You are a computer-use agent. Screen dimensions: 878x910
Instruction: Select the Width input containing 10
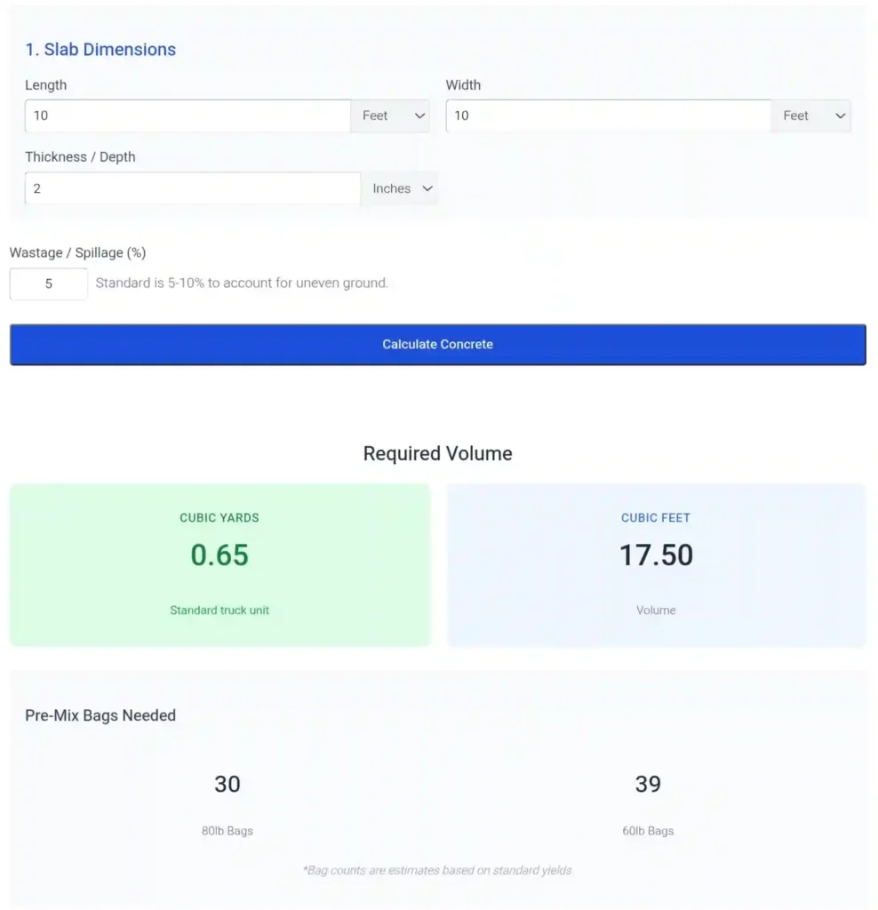click(607, 116)
